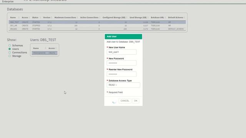Click the New Password field
The width and height of the screenshot is (246, 138).
(x=121, y=63)
